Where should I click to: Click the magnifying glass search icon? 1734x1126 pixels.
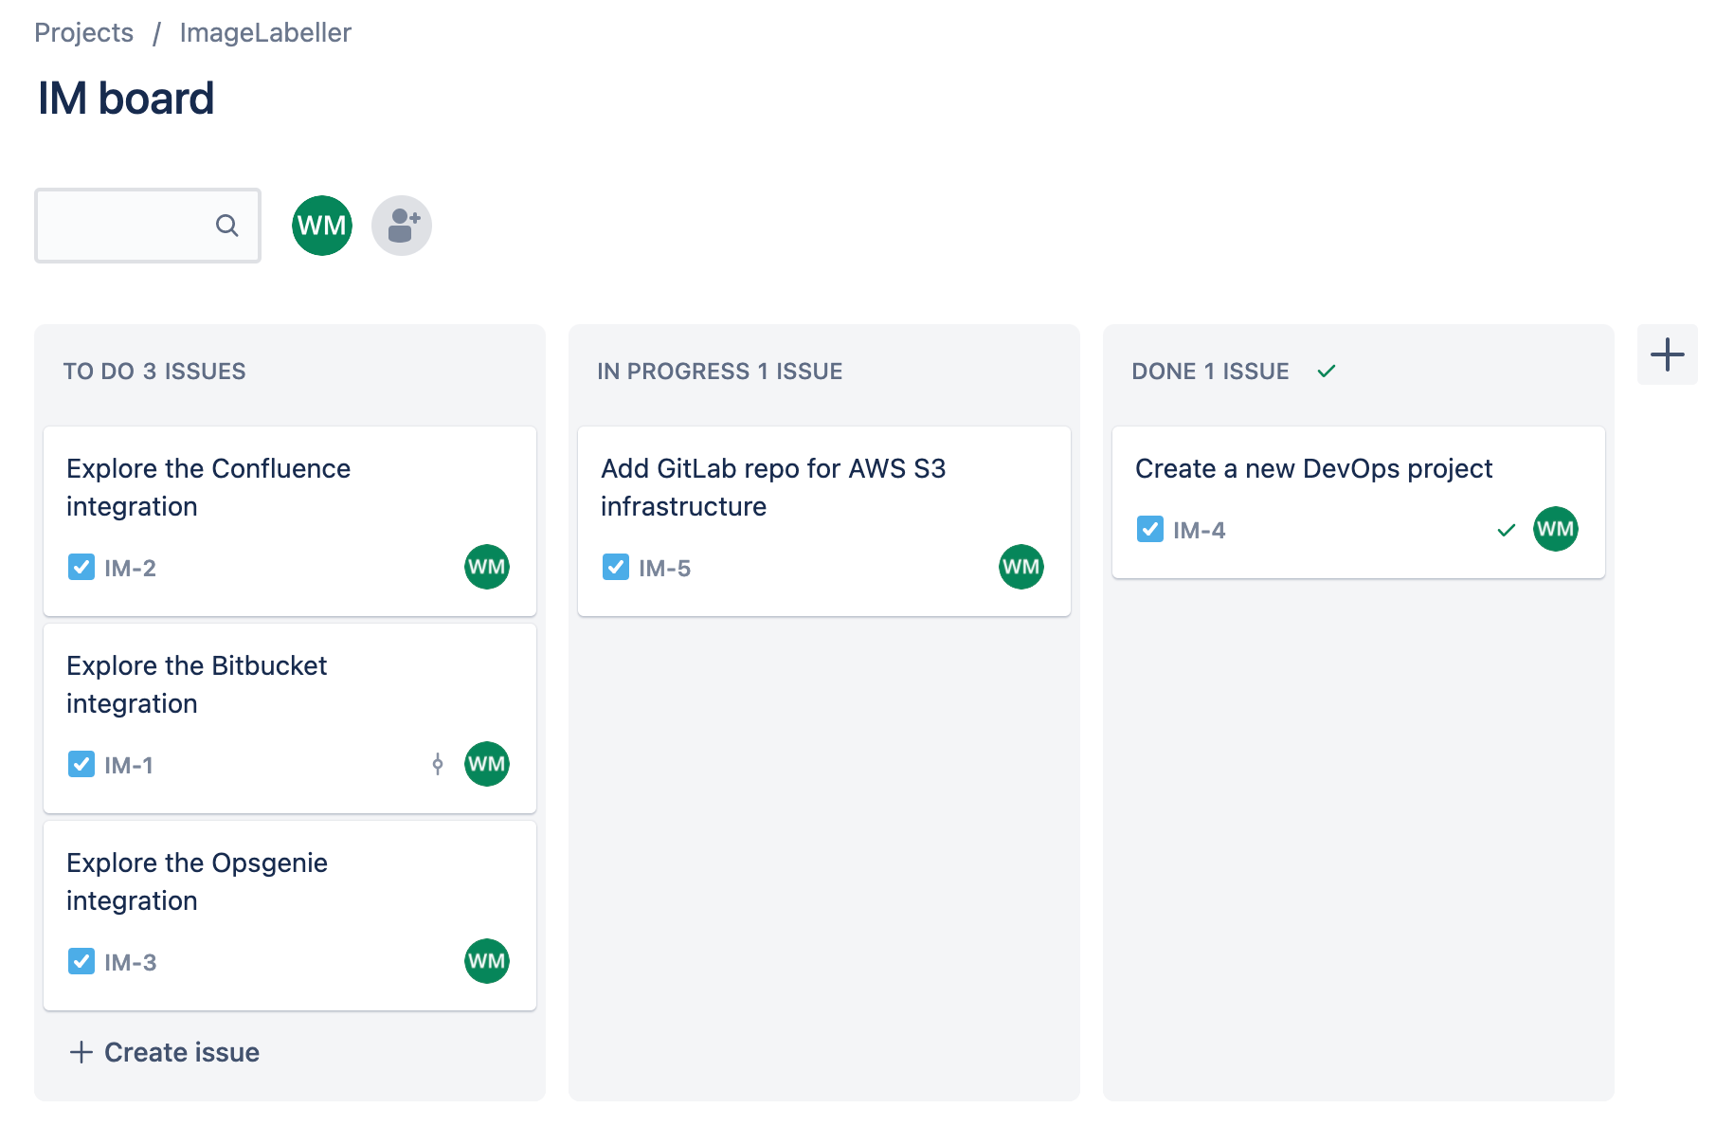(x=226, y=226)
